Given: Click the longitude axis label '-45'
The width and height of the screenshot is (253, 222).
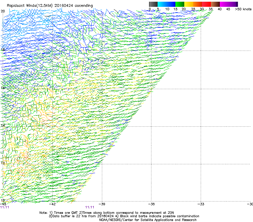Looking at the screenshot, I should tap(3, 204).
